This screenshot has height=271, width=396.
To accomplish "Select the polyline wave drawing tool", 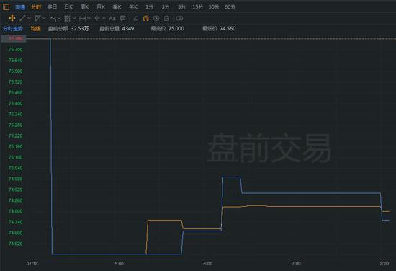I will [x=53, y=18].
